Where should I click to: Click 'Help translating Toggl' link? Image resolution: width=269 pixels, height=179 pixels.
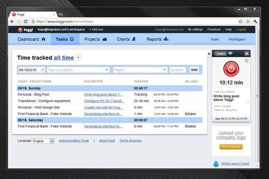coord(74,141)
